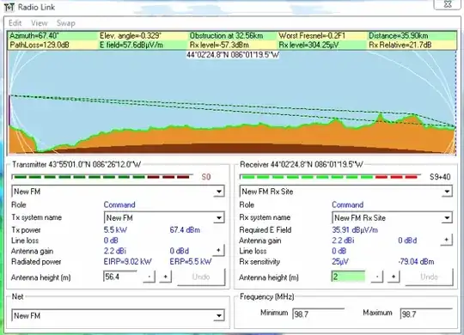Click the Rx sensitivity value 25µV
Image resolution: width=464 pixels, height=335 pixels.
(x=340, y=262)
